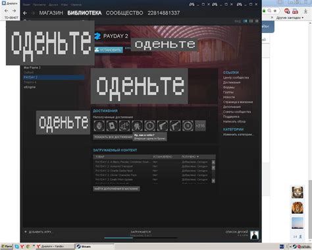The width and height of the screenshot is (312, 250).
Task: Sort DLC table by ТОВАР column
Action: tap(100, 157)
